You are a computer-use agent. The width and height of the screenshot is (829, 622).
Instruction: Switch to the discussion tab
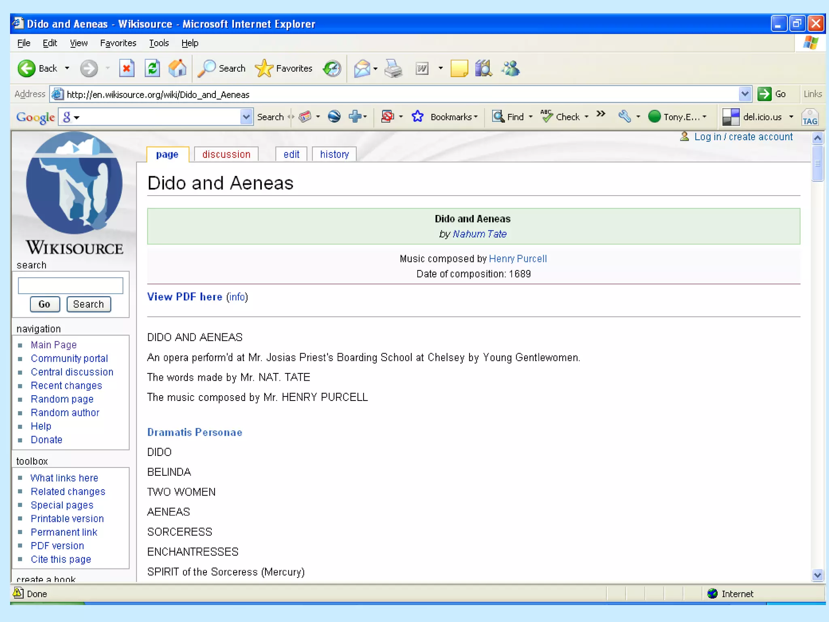(x=226, y=154)
